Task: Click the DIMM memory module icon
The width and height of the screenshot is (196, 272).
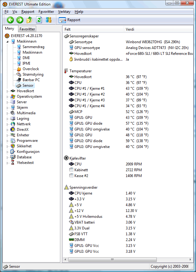Action: click(x=71, y=240)
